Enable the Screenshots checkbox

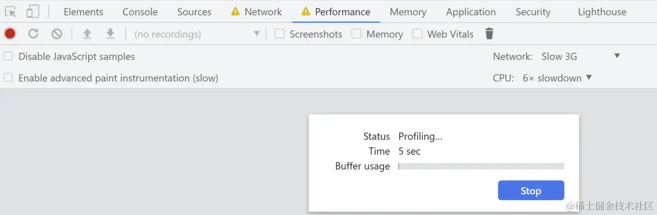pos(280,34)
